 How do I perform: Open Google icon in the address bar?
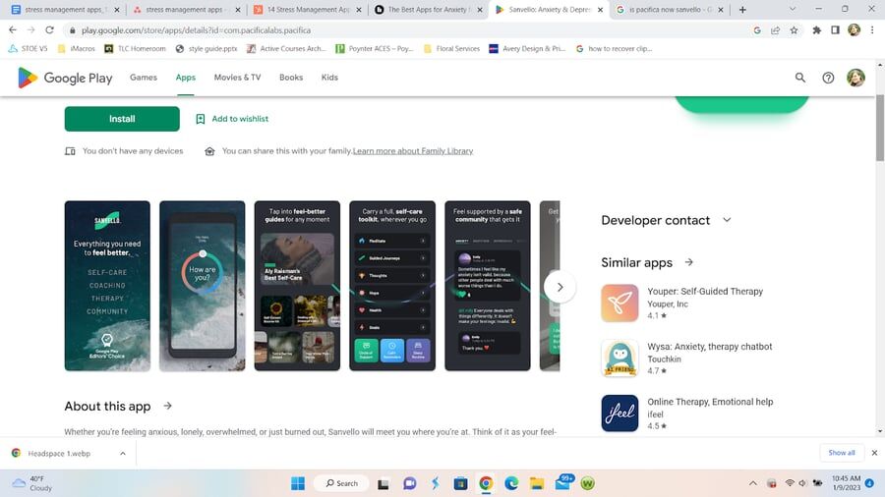click(757, 30)
